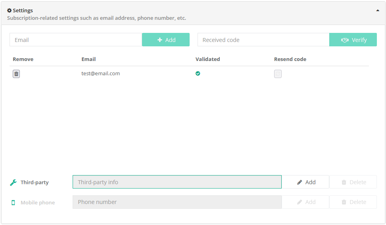Click the Settings panel title
This screenshot has height=225, width=386.
(x=23, y=10)
